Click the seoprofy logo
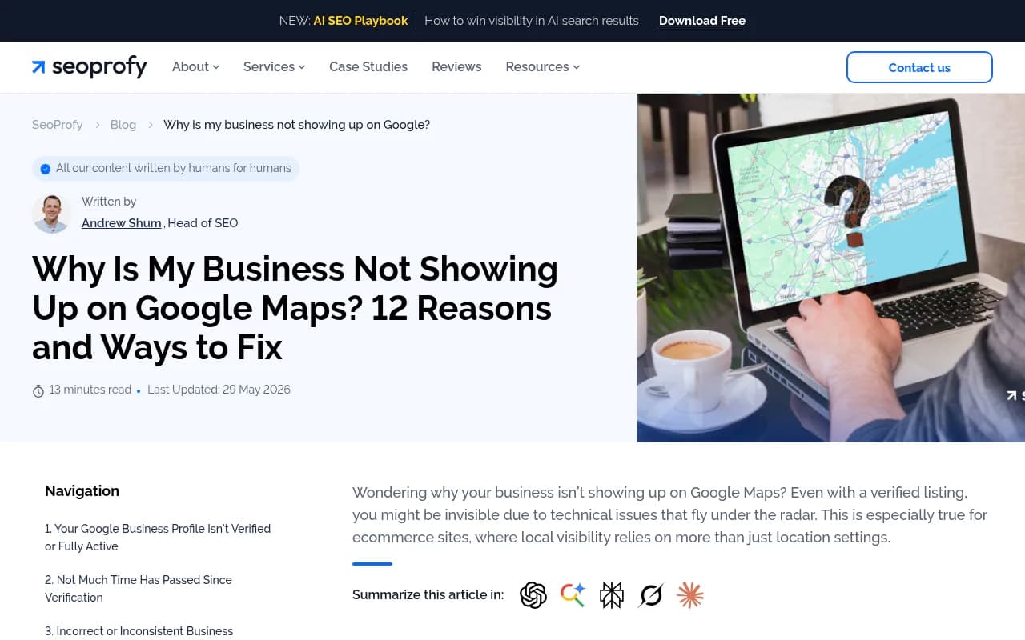1025x640 pixels. (x=90, y=67)
